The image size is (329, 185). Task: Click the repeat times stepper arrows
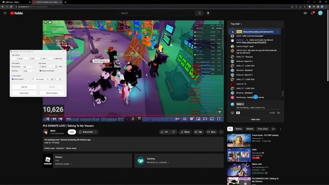tap(56, 66)
